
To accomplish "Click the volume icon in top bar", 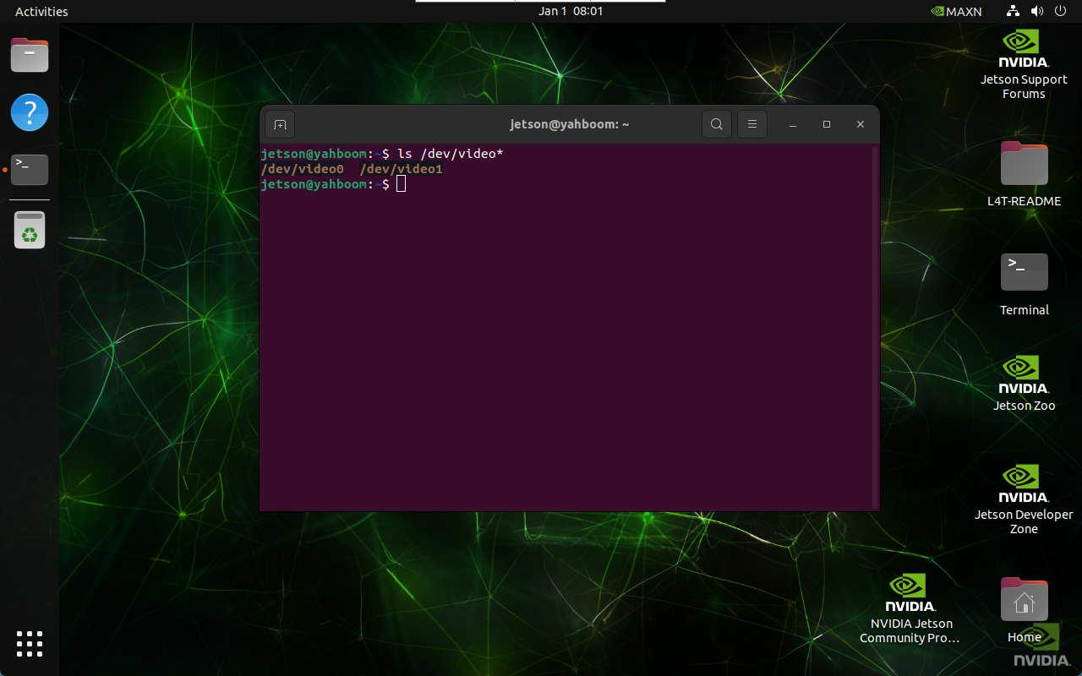I will [x=1037, y=11].
